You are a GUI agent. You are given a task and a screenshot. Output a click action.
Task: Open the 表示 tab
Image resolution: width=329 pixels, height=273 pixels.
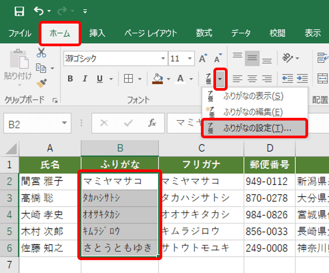coord(313,33)
